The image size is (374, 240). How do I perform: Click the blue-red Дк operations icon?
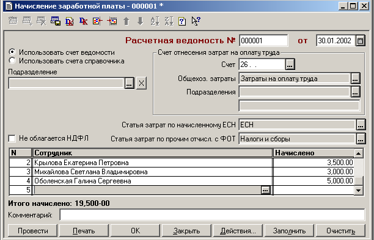click(84, 21)
